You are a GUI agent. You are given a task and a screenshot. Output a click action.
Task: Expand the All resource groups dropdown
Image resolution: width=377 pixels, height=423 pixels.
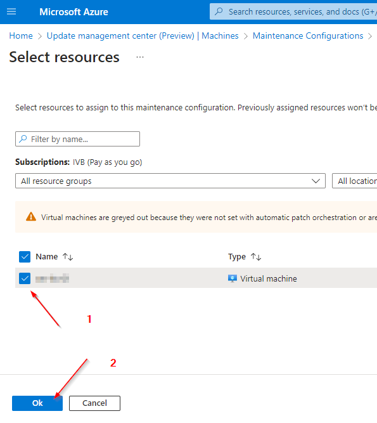[x=170, y=181]
